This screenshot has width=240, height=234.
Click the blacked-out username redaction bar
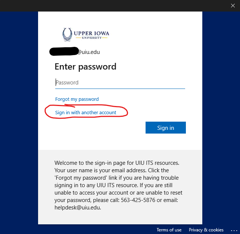pyautogui.click(x=63, y=52)
